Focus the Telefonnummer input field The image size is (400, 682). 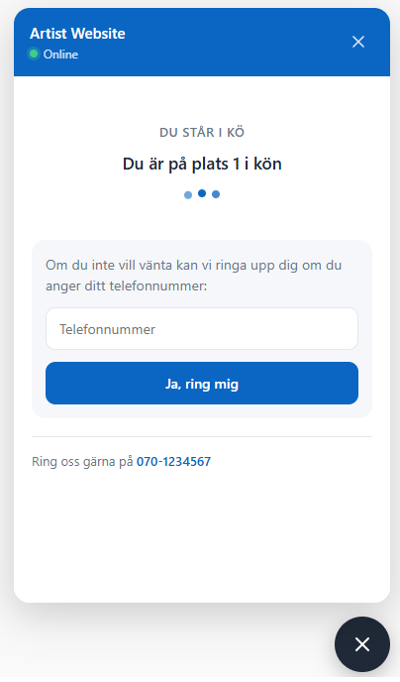(202, 329)
